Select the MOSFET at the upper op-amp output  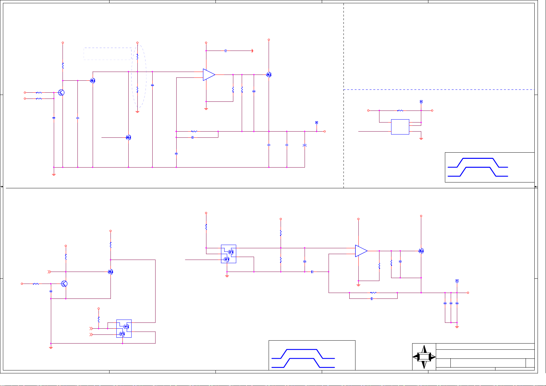coord(269,75)
